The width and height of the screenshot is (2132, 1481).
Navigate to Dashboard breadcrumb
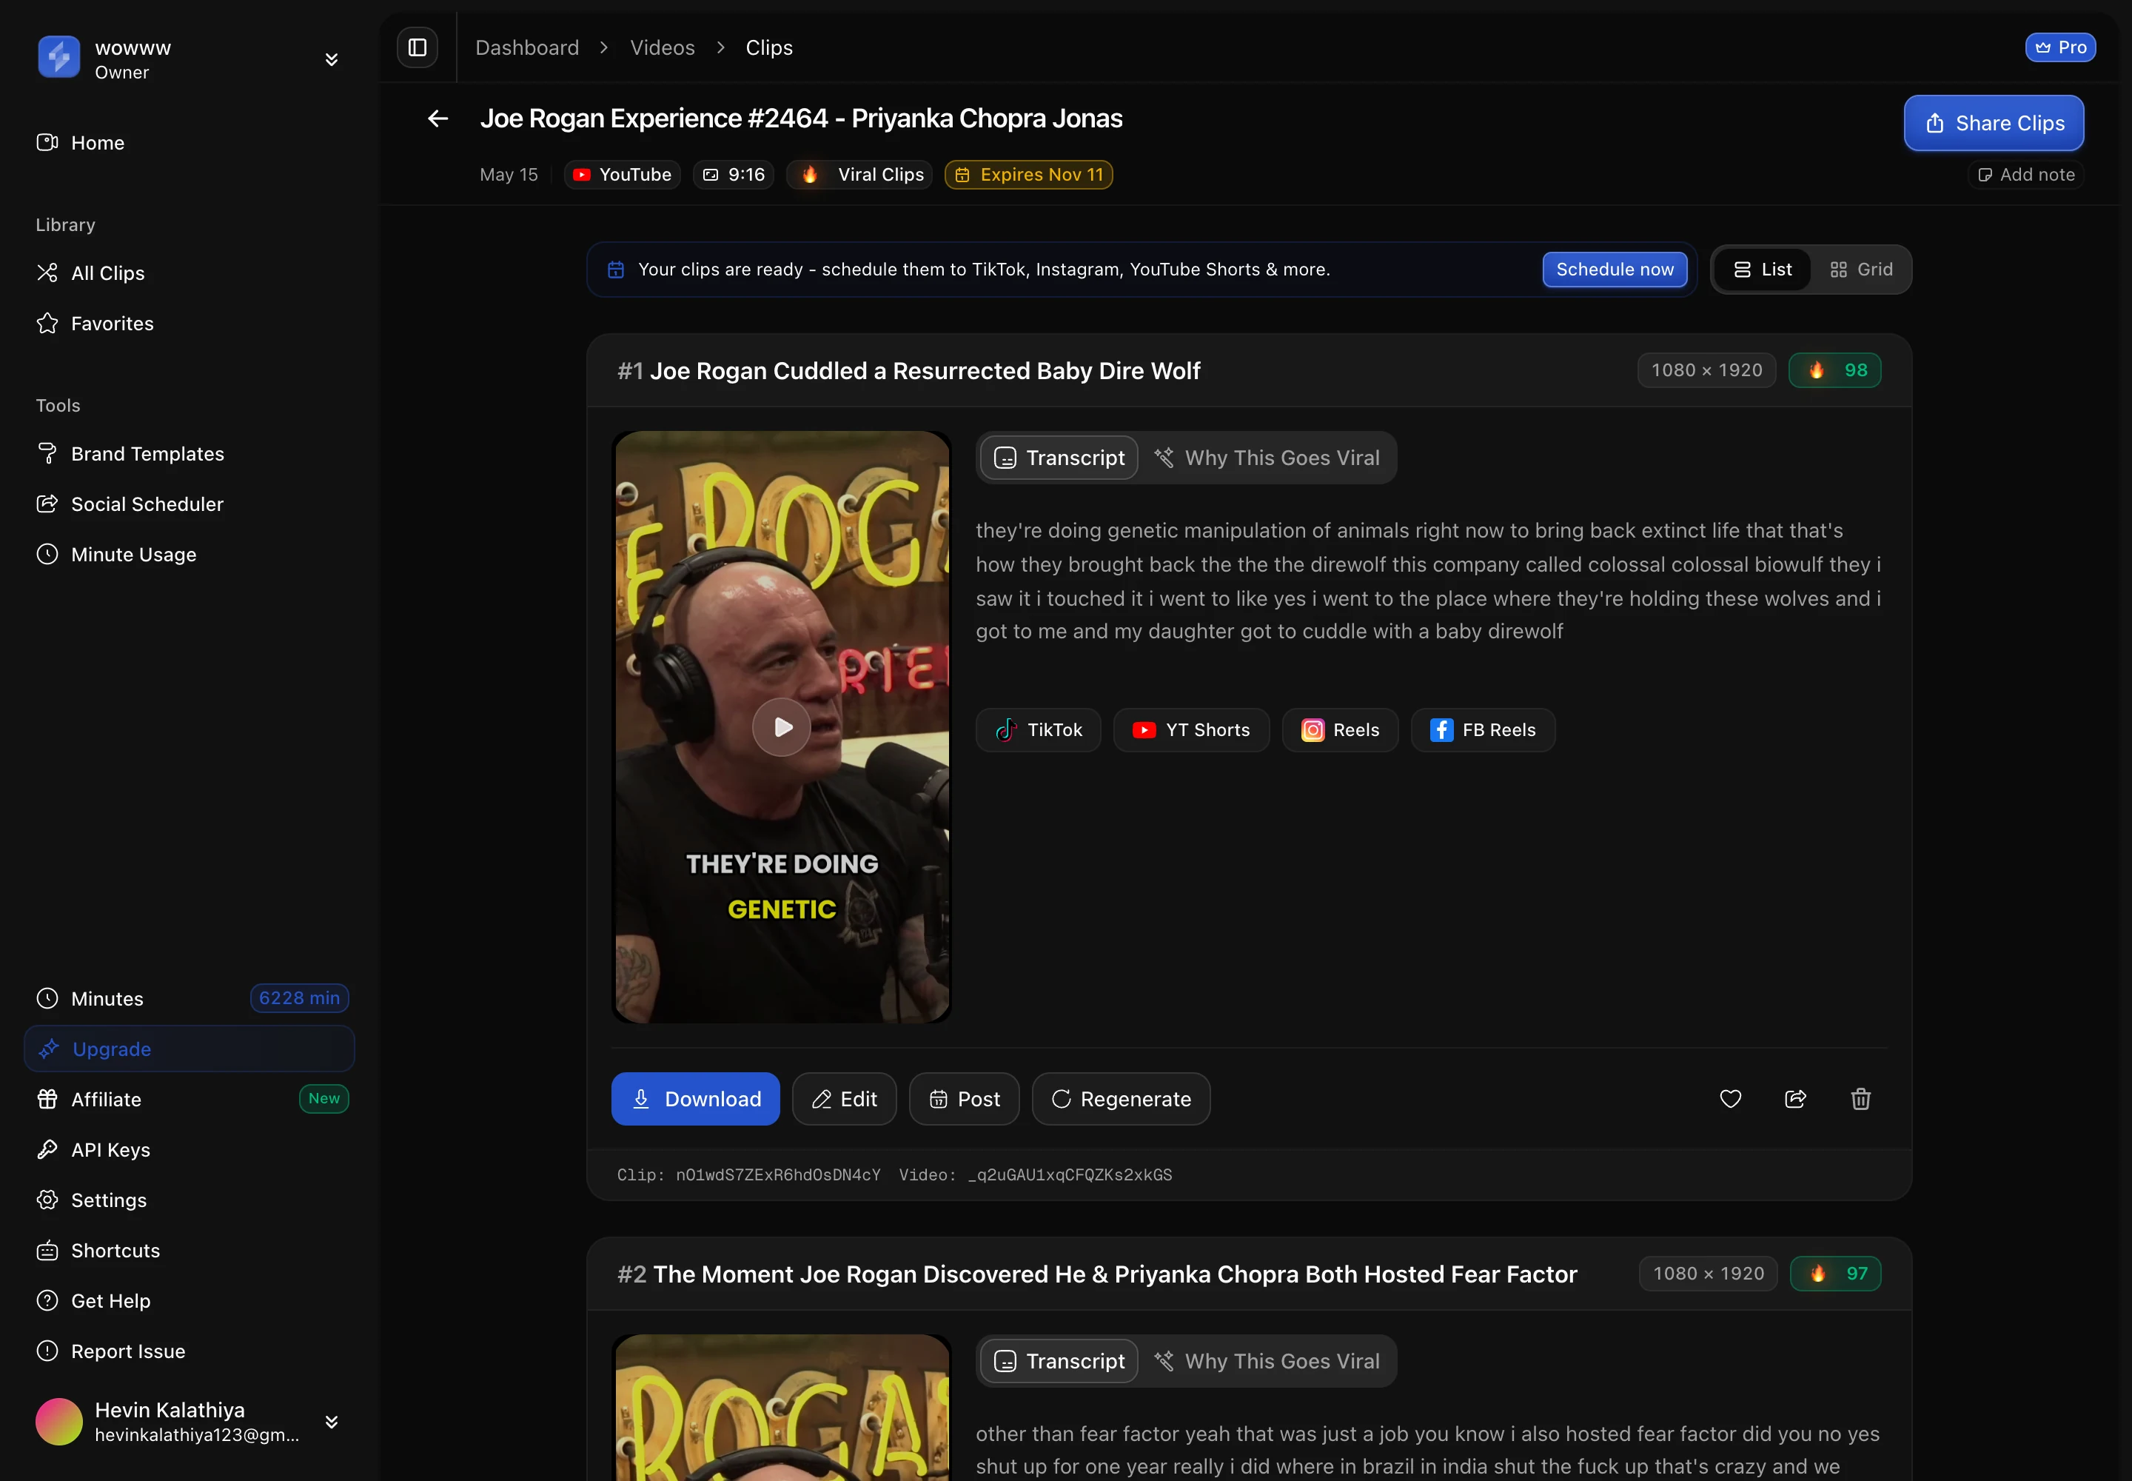click(x=527, y=47)
